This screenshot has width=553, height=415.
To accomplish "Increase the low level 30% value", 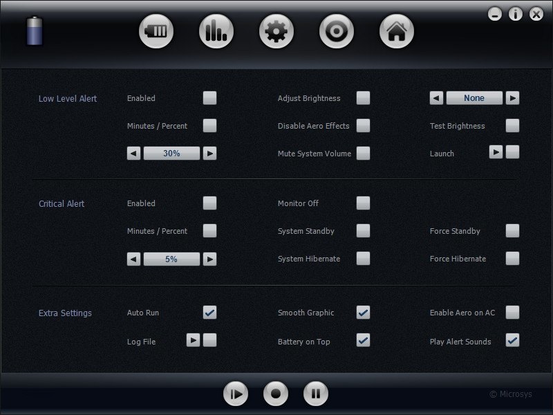I will (210, 154).
